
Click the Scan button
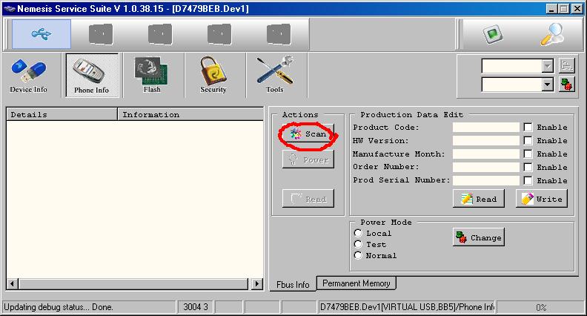(308, 134)
